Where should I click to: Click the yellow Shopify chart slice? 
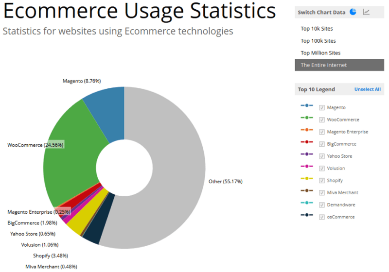[x=87, y=213]
